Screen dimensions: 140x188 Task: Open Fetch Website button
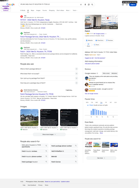pos(89,40)
